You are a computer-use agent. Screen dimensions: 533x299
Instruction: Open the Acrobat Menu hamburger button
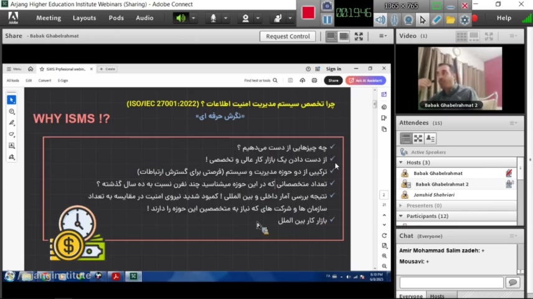coord(14,69)
